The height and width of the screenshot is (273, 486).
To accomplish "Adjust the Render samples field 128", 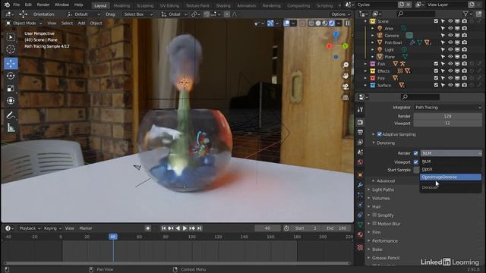I will 447,116.
